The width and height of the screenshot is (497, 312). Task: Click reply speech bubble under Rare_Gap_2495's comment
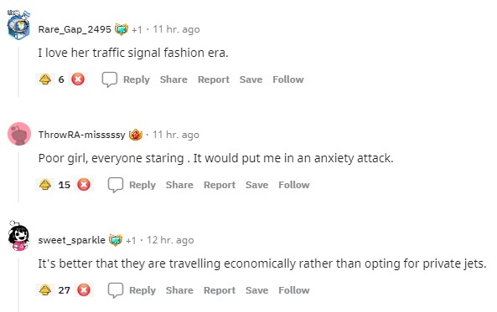(110, 79)
